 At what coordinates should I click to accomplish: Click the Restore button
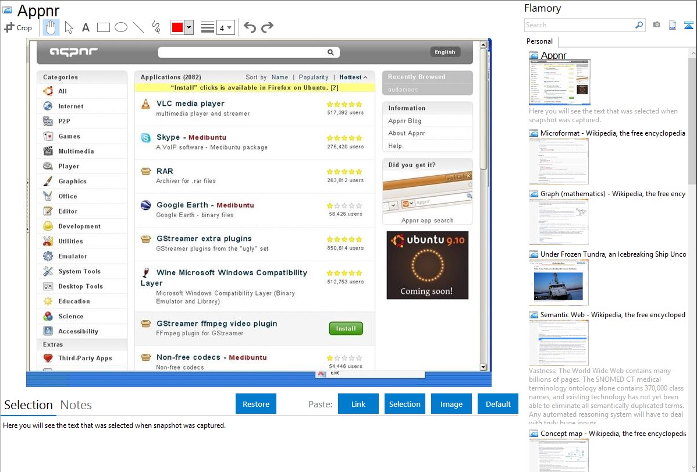(x=256, y=404)
